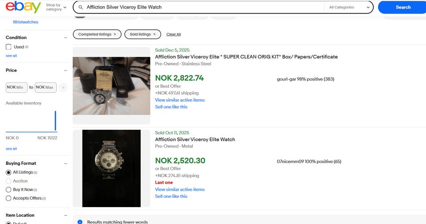
Task: Click the Wristwatches category link
Action: coord(26,22)
